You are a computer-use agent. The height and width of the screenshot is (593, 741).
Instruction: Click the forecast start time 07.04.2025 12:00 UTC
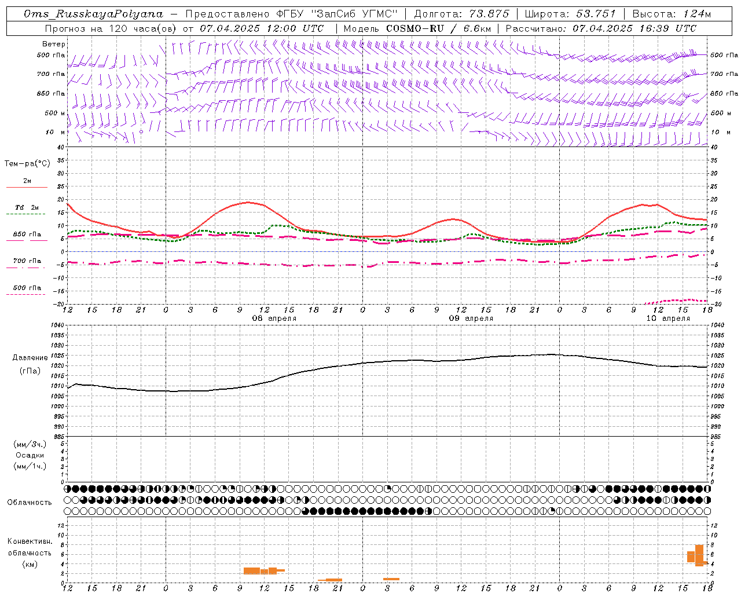(262, 28)
